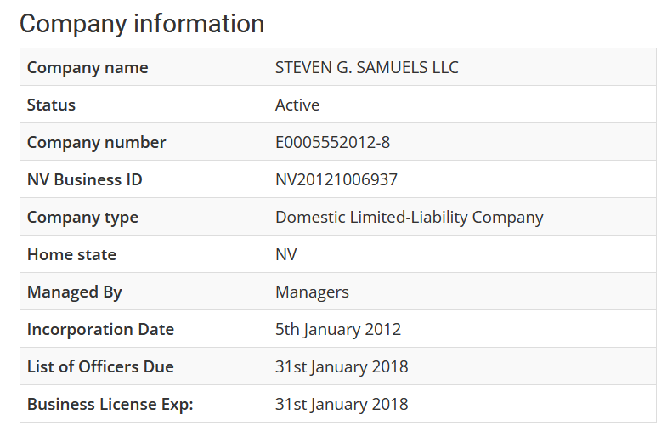This screenshot has width=667, height=437.
Task: Click company number E0005552012-8
Action: (332, 143)
